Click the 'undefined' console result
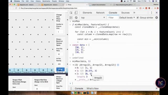The height and width of the screenshot is (95, 168). coord(78,58)
